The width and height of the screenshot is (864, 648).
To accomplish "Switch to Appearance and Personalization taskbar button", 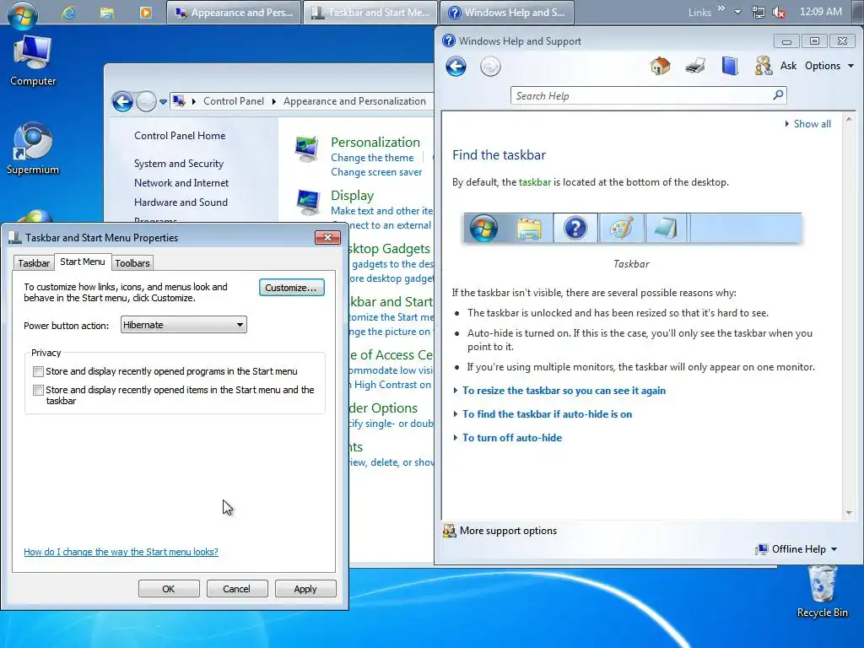I will click(x=234, y=13).
